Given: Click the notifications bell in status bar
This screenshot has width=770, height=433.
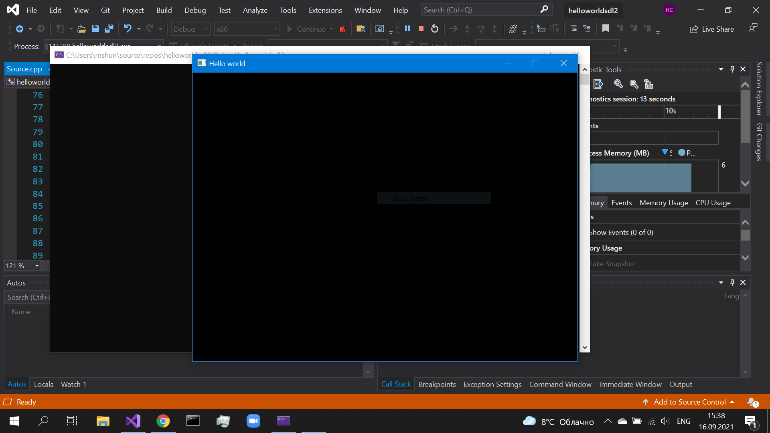Looking at the screenshot, I should point(753,402).
